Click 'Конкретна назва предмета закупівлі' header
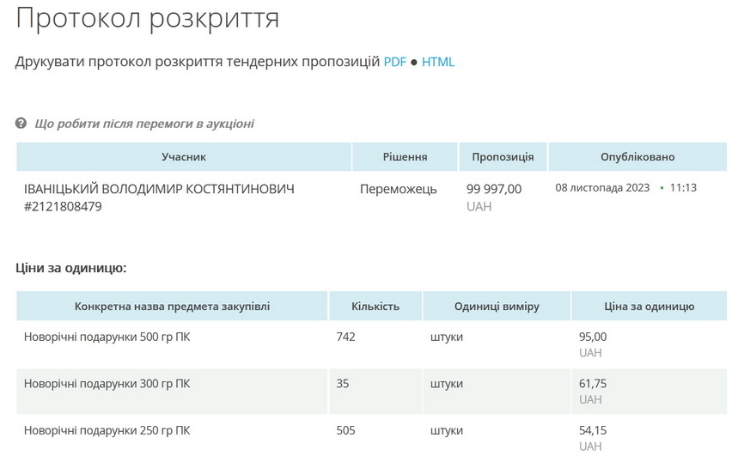 pyautogui.click(x=172, y=307)
